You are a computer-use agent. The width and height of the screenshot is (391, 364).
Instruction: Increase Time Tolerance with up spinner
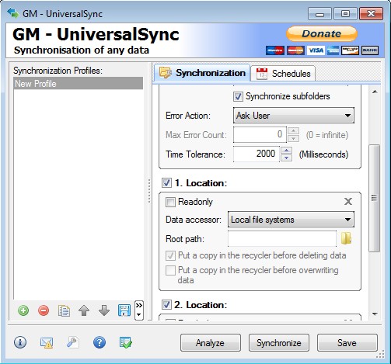pyautogui.click(x=287, y=151)
